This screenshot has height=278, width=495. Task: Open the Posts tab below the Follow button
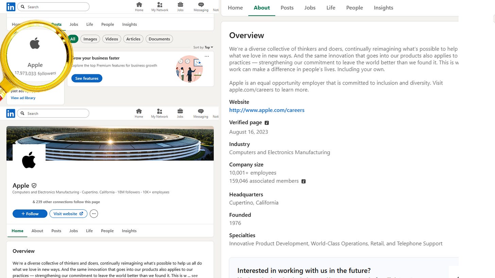56,231
